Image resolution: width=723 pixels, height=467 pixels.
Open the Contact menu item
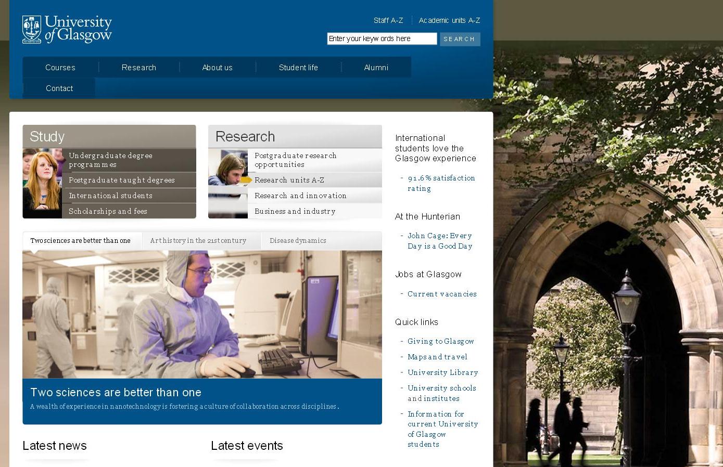(59, 88)
